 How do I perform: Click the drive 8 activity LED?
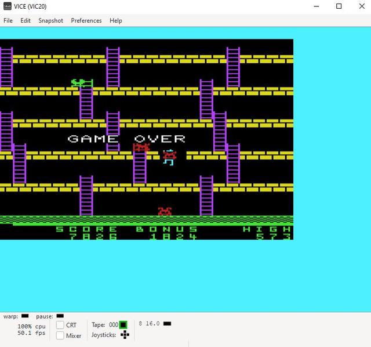(167, 324)
